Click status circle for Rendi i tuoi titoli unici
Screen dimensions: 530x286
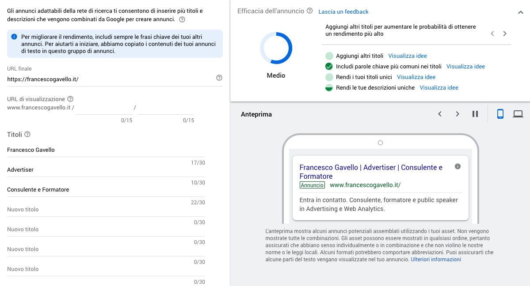coord(329,77)
